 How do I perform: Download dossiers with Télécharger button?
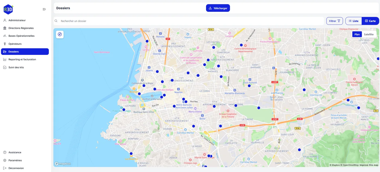click(218, 8)
